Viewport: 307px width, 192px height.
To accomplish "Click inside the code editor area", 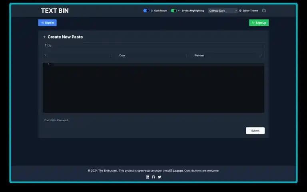I will 153,88.
